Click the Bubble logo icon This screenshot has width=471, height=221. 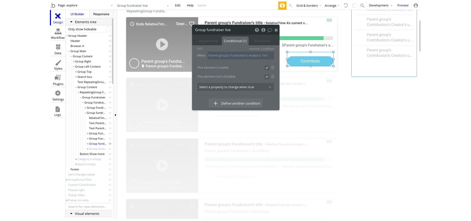(x=53, y=5)
